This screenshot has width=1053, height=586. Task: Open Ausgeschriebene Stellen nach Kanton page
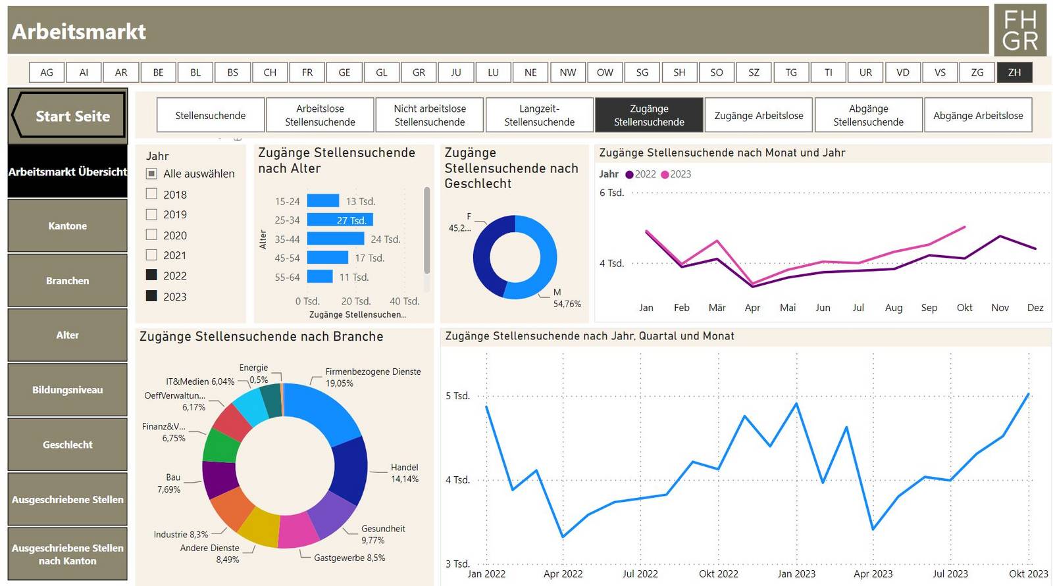67,554
